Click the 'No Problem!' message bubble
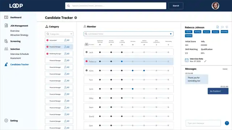 218,91
